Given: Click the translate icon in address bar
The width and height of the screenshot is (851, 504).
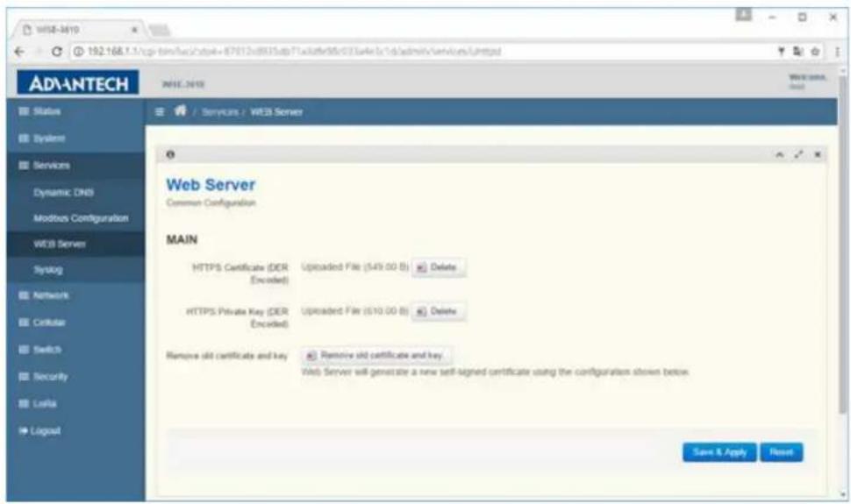Looking at the screenshot, I should (797, 52).
